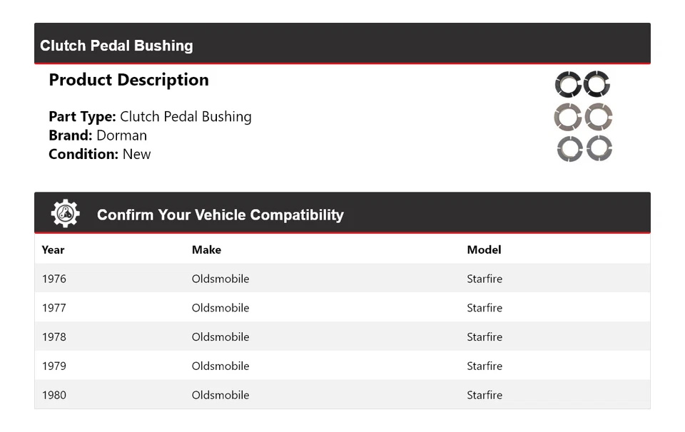Click the Starfire model in the 1980 row
The width and height of the screenshot is (685, 432).
pyautogui.click(x=484, y=395)
